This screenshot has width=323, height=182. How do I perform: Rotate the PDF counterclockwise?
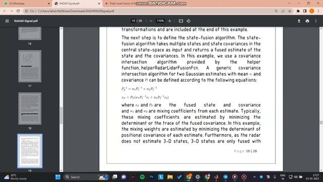[x=188, y=21]
